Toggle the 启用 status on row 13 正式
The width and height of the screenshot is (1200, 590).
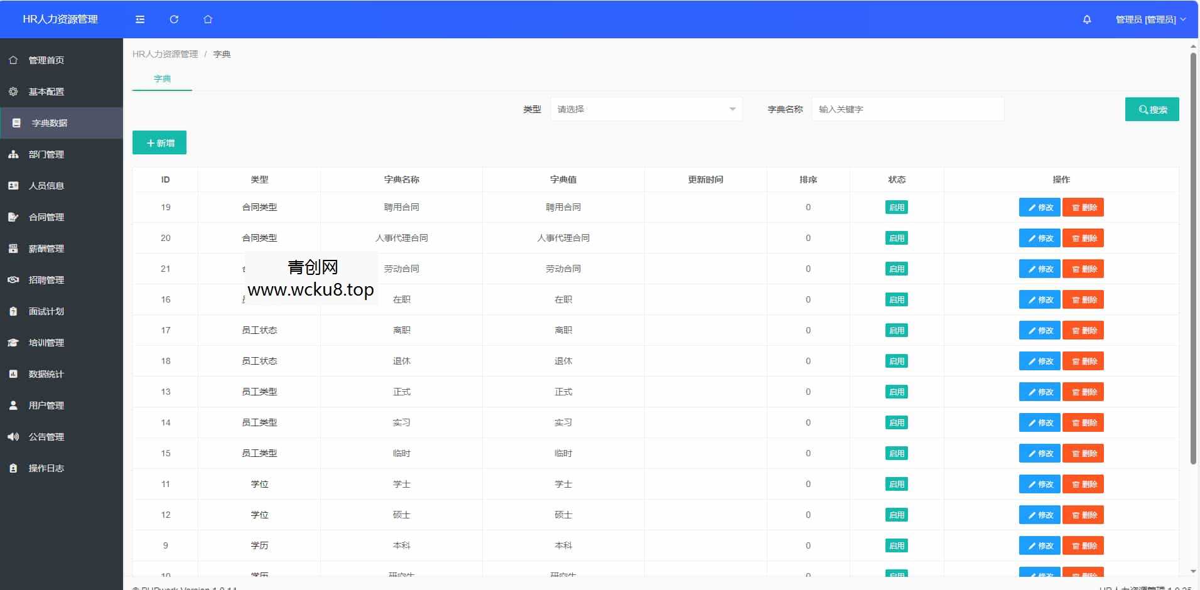pyautogui.click(x=896, y=392)
